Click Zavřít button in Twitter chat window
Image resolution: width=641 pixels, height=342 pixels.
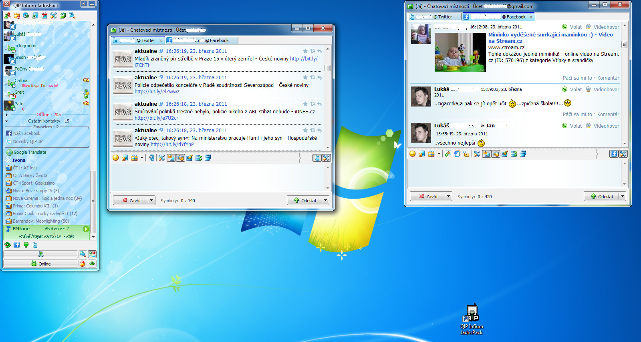(131, 200)
